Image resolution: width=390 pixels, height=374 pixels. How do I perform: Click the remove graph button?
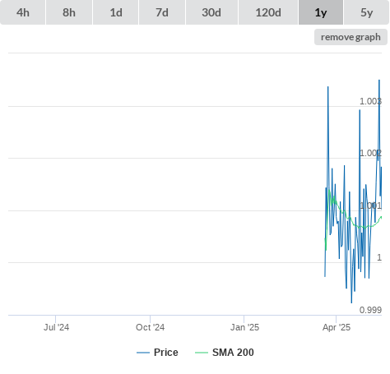pos(351,37)
